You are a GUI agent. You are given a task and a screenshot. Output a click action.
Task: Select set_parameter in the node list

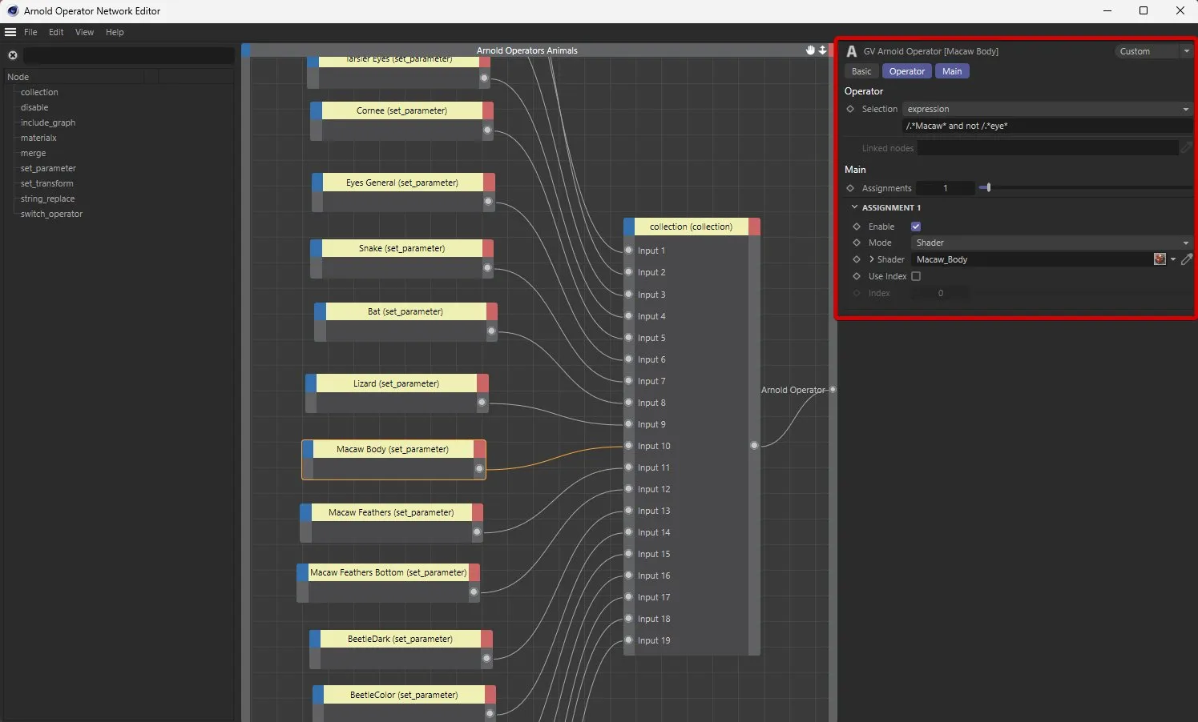[x=48, y=168]
